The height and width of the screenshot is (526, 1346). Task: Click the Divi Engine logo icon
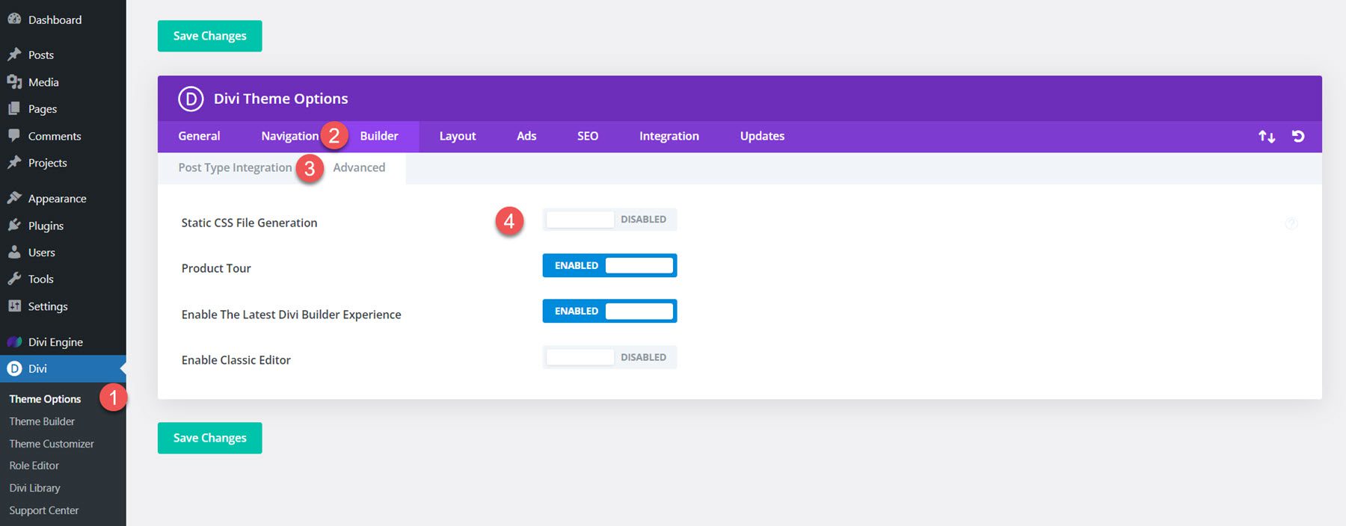pyautogui.click(x=14, y=341)
